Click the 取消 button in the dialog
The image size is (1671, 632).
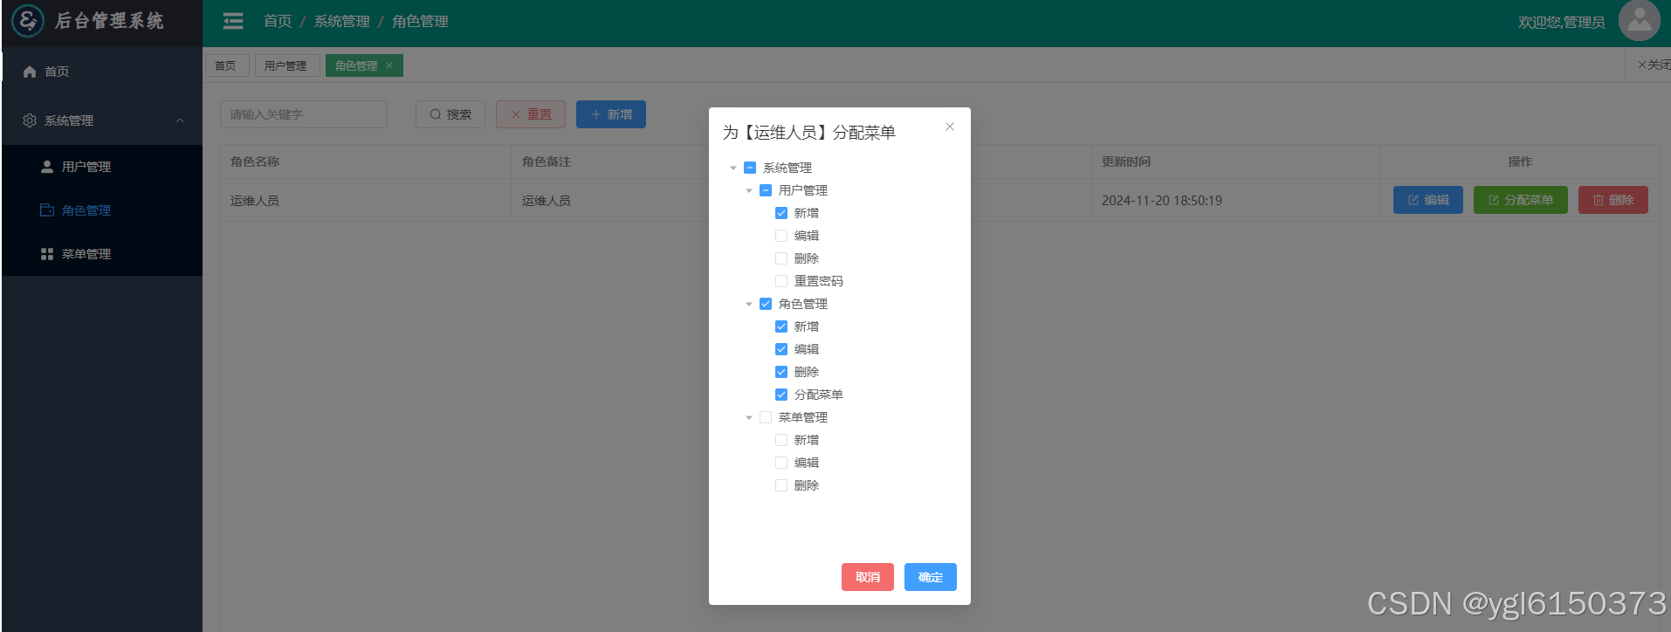click(867, 577)
